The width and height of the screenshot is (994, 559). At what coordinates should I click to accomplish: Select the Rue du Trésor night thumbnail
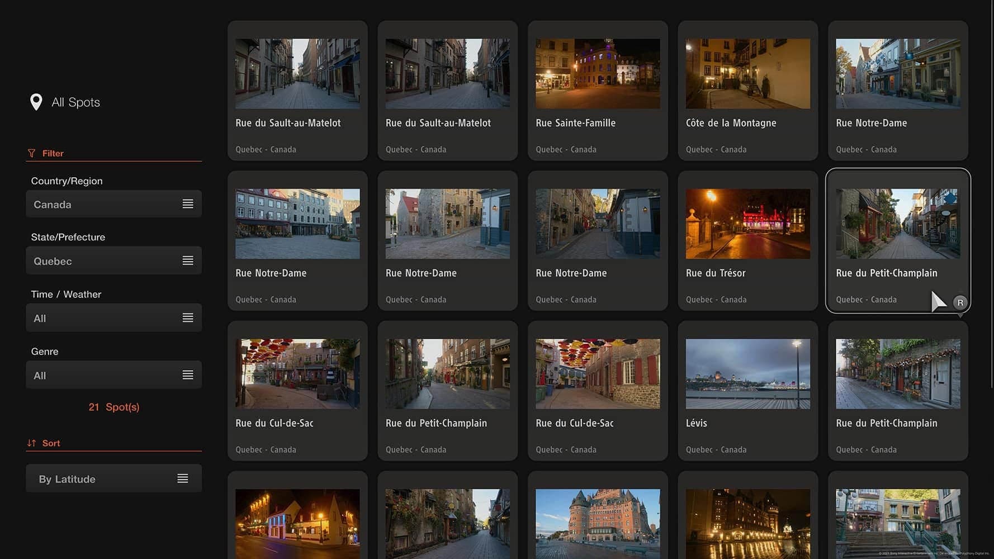747,224
